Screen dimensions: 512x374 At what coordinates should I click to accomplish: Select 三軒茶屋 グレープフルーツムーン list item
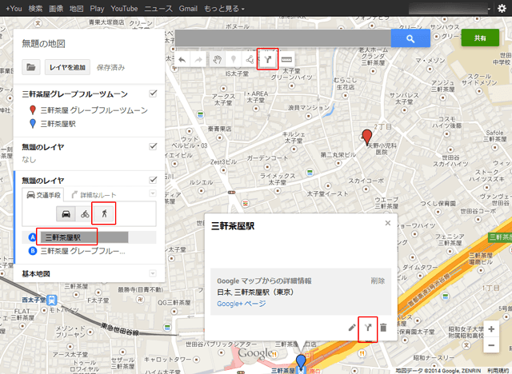94,110
